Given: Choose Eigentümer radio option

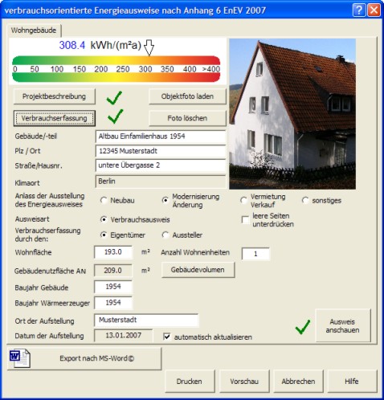Looking at the screenshot, I should pos(104,235).
